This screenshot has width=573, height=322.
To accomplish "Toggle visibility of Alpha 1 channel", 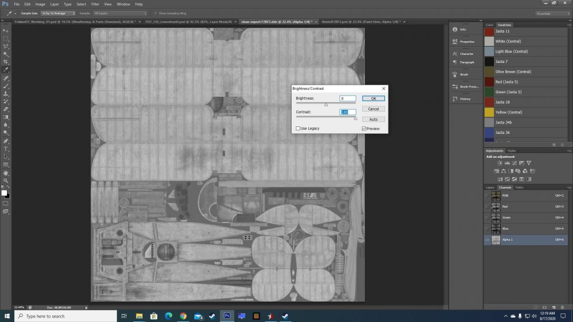I will coord(487,240).
